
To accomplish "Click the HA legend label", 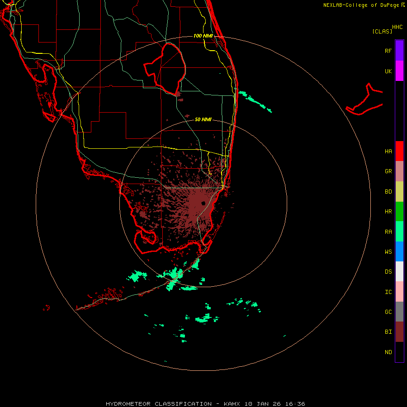I will pos(388,151).
